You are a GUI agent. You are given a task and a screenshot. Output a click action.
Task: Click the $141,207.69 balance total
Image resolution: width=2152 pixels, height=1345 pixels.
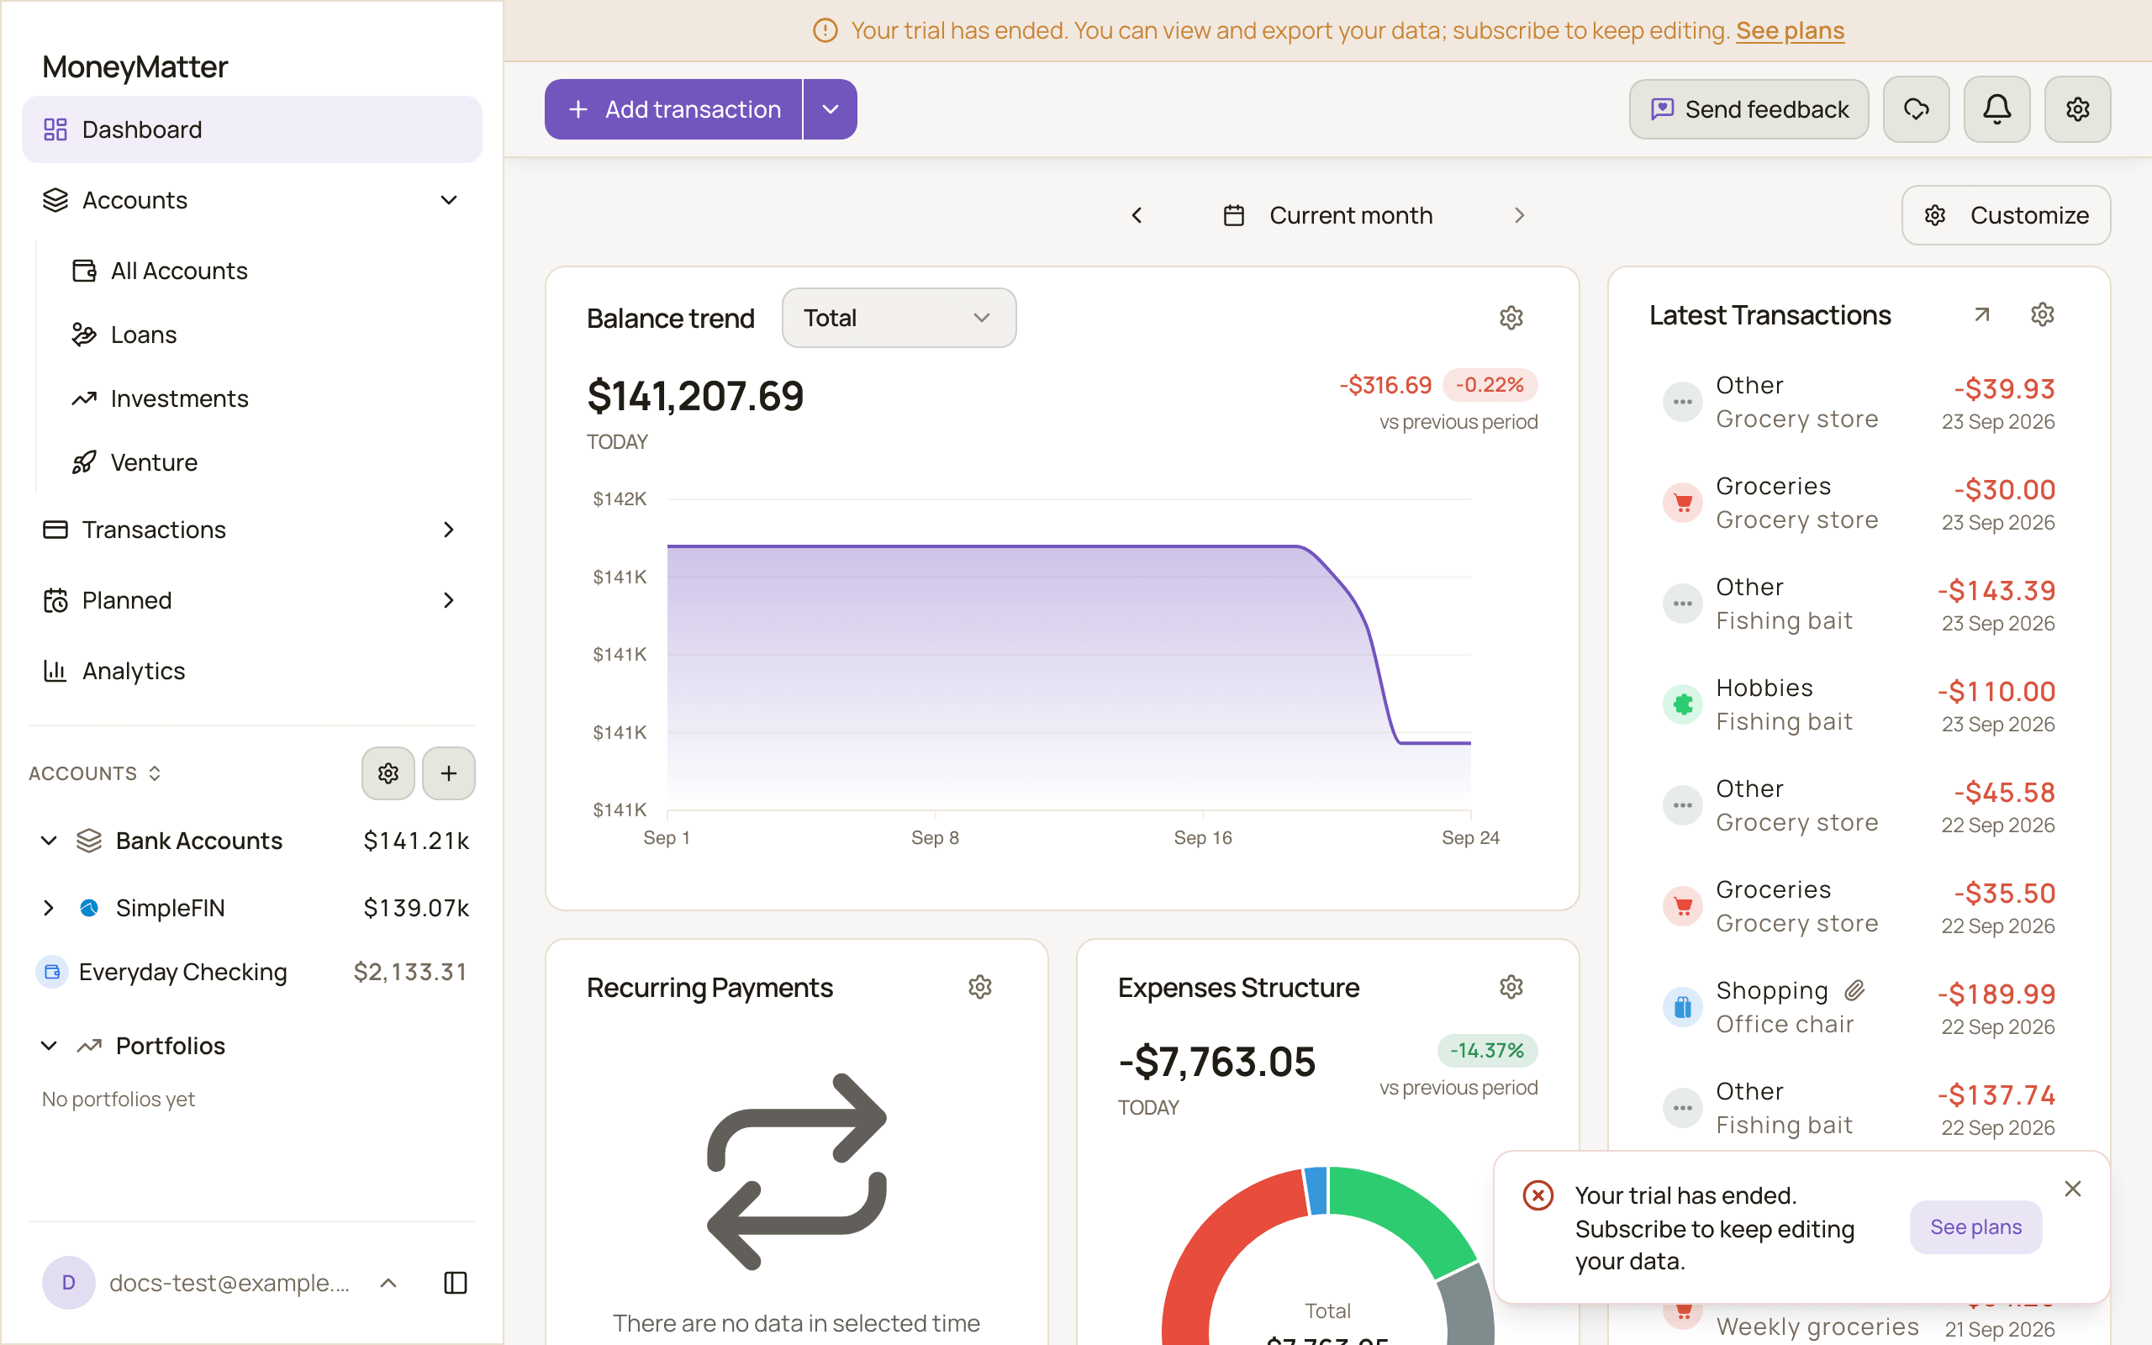pos(695,396)
